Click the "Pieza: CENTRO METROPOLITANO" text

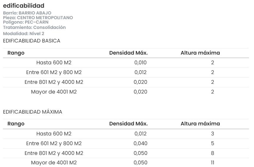point(38,18)
